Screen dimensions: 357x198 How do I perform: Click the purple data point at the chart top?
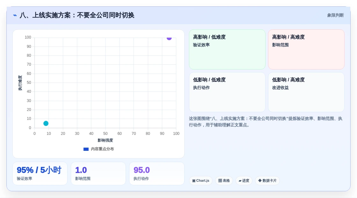coord(169,38)
